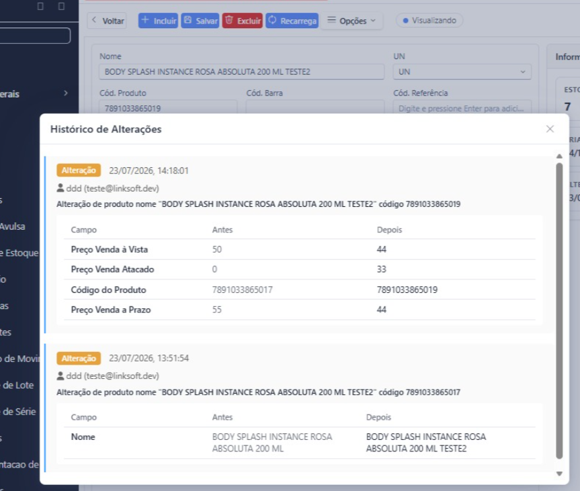Open the 'de Lote' sidebar menu item

(x=17, y=386)
